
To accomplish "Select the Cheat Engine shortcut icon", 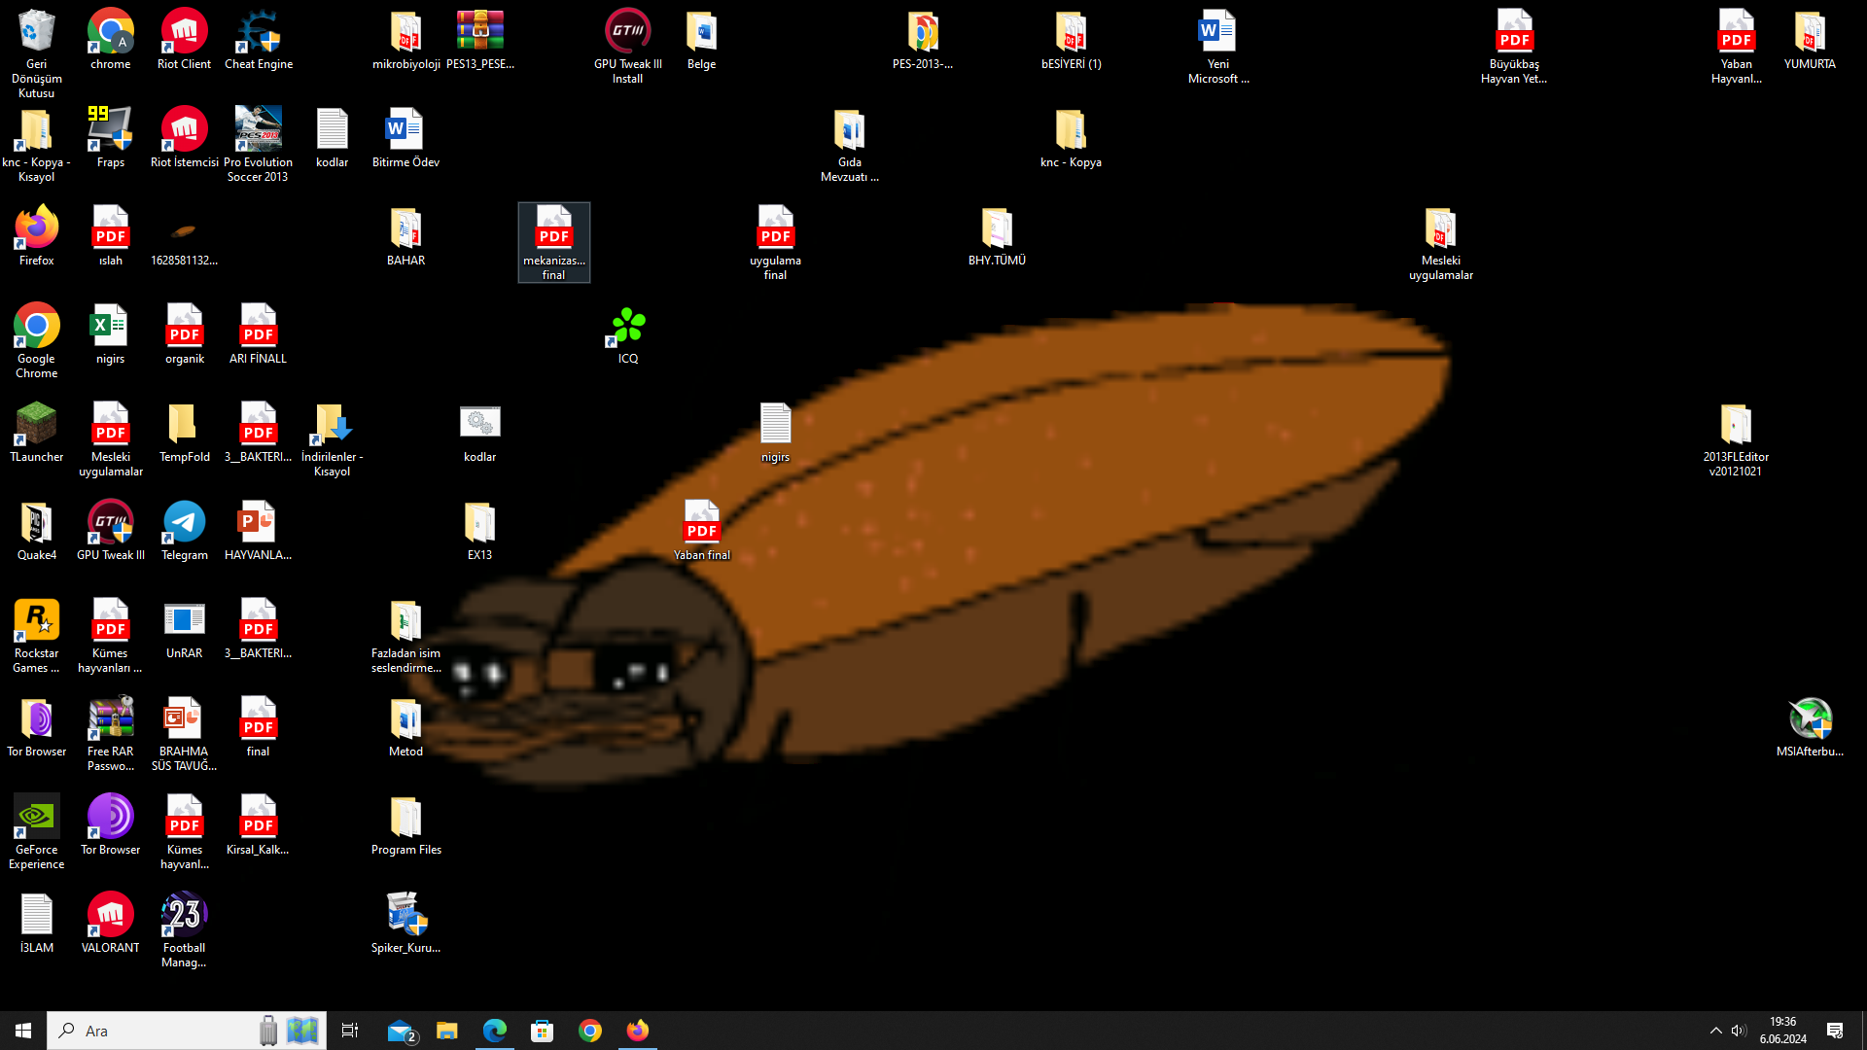I will click(x=258, y=39).
